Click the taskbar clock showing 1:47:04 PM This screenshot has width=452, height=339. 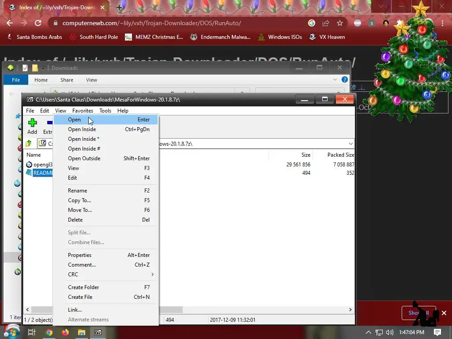pos(412,332)
